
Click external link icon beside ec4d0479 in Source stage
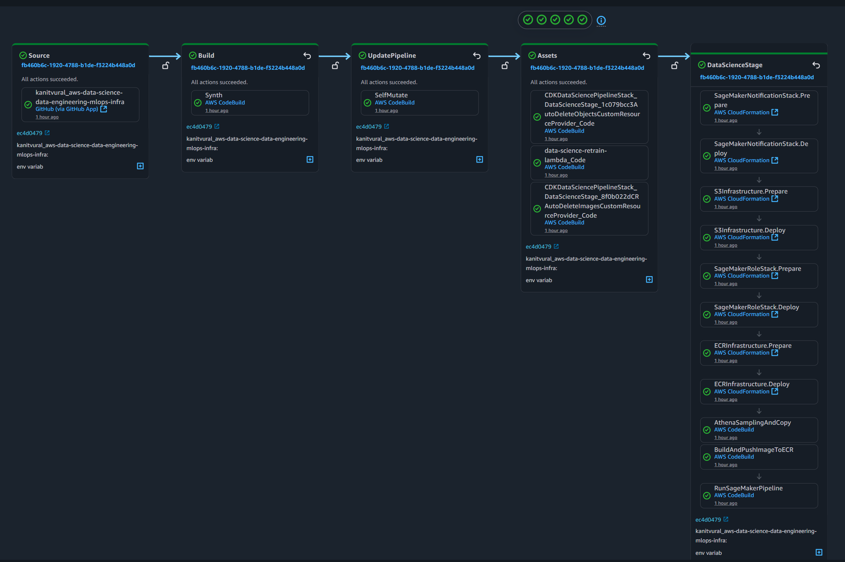click(47, 133)
